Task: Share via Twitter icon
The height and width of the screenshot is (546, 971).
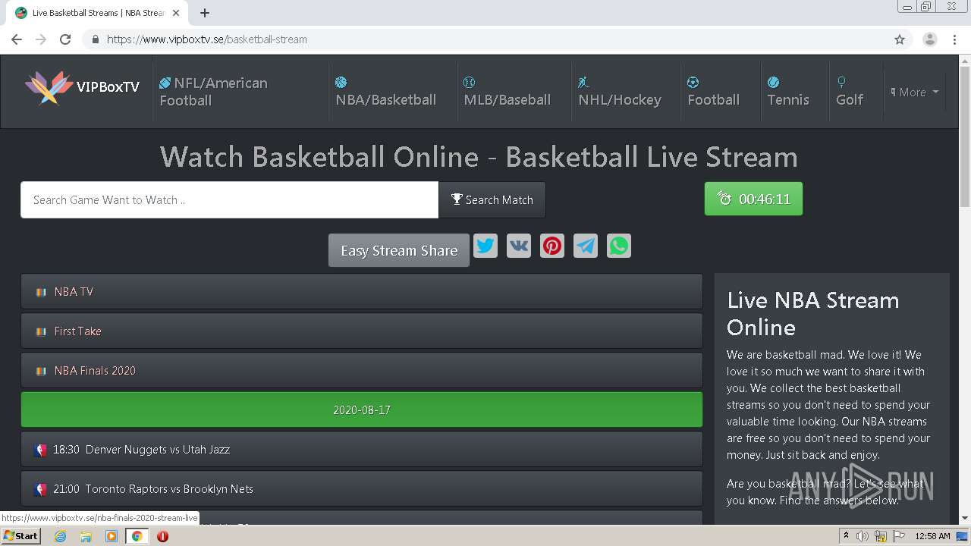Action: (x=485, y=246)
